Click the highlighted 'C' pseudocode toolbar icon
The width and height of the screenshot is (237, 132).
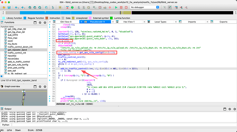[170, 8]
